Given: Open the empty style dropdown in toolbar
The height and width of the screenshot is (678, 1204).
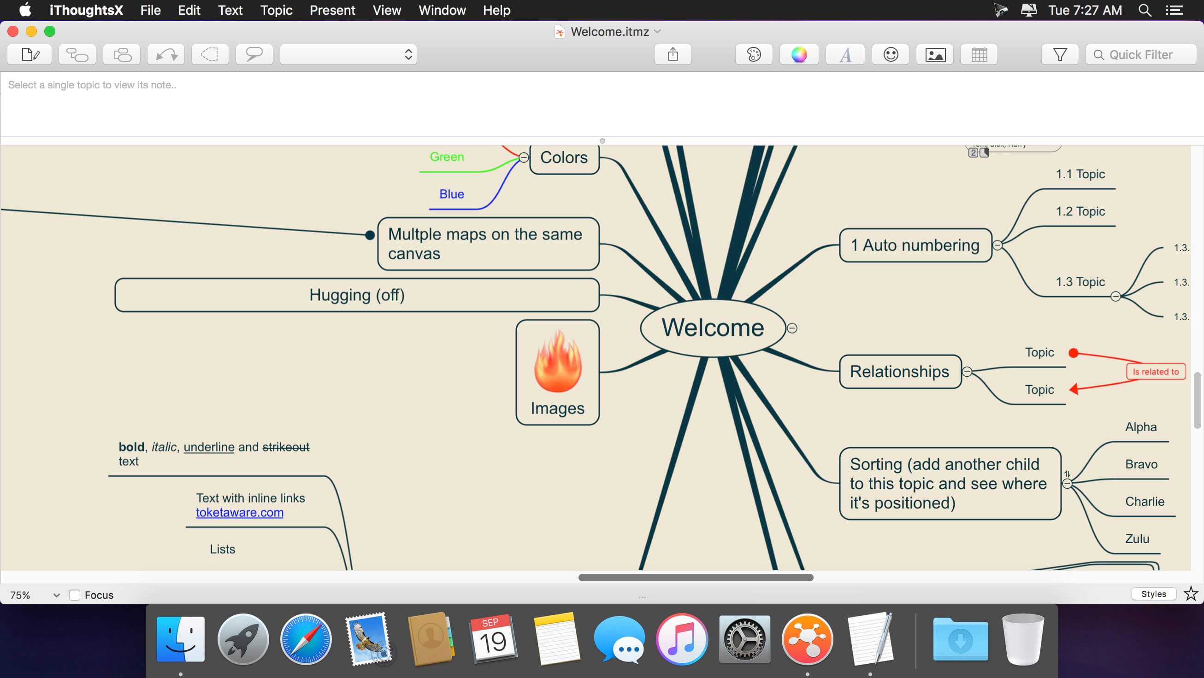Looking at the screenshot, I should pos(348,55).
